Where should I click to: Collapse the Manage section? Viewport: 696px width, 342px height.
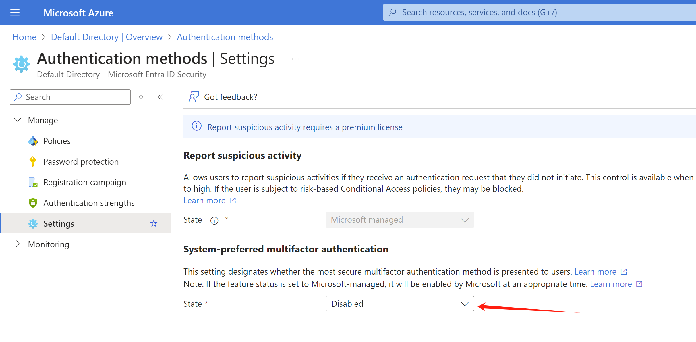[18, 120]
